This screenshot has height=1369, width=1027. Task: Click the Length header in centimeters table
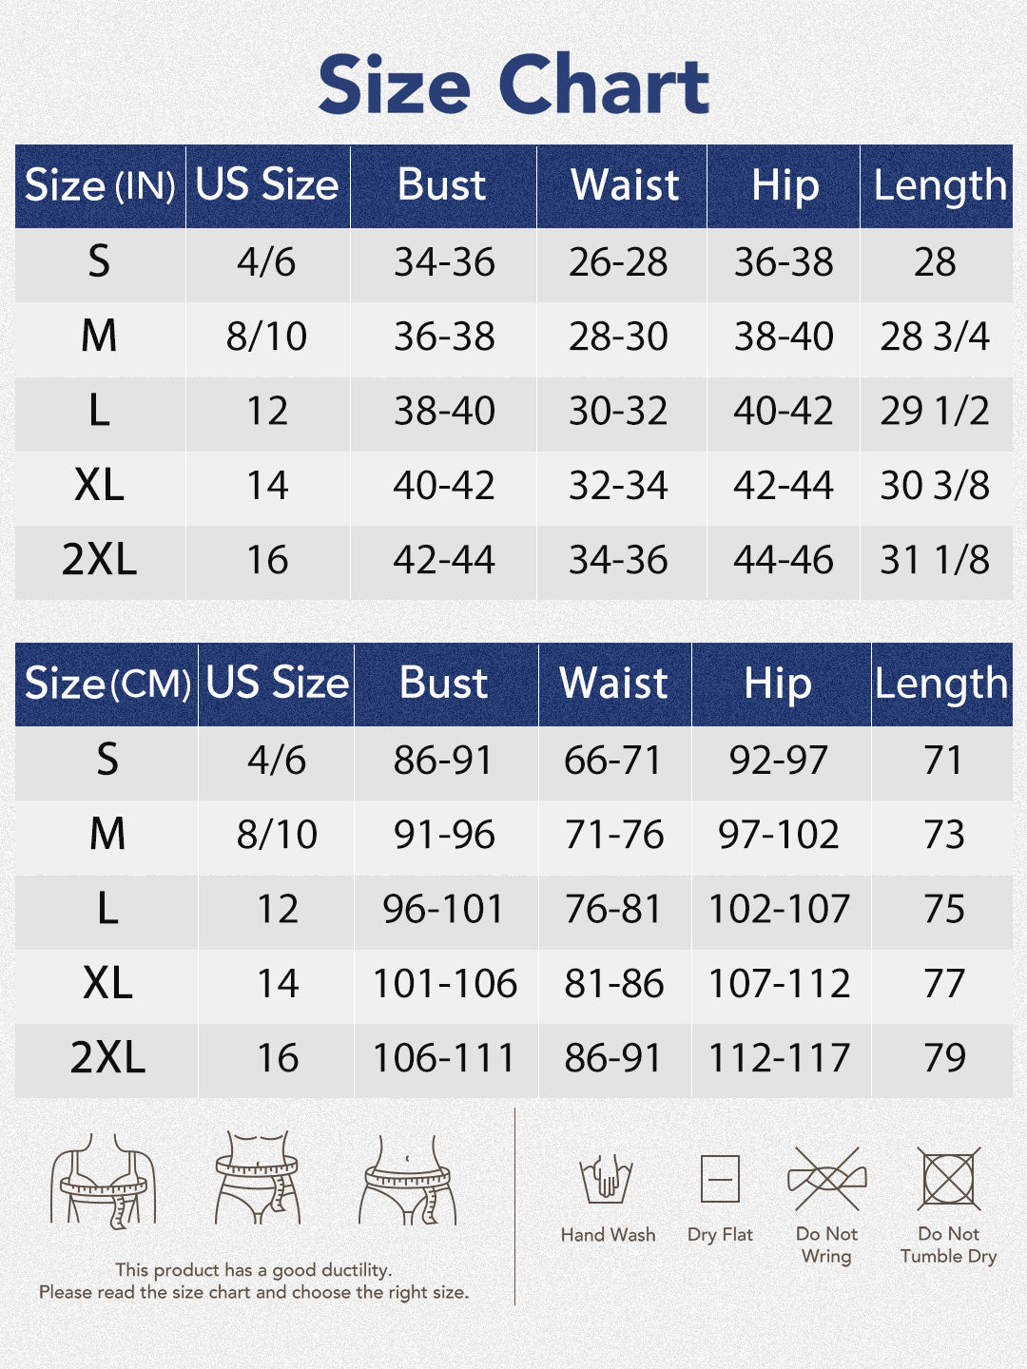pyautogui.click(x=941, y=684)
